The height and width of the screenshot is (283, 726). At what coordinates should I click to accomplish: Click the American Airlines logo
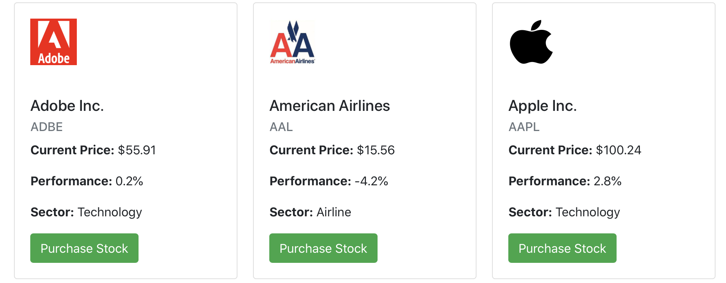[x=292, y=42]
